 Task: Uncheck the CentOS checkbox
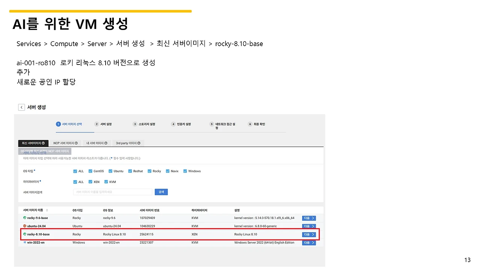(90, 171)
